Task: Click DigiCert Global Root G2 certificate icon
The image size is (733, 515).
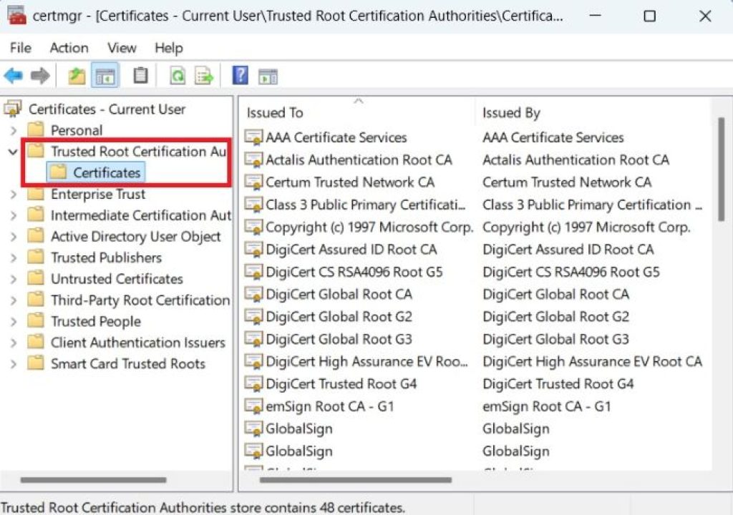Action: 254,317
